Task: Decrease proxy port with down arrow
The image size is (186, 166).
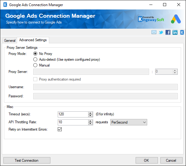Action: 175,73
